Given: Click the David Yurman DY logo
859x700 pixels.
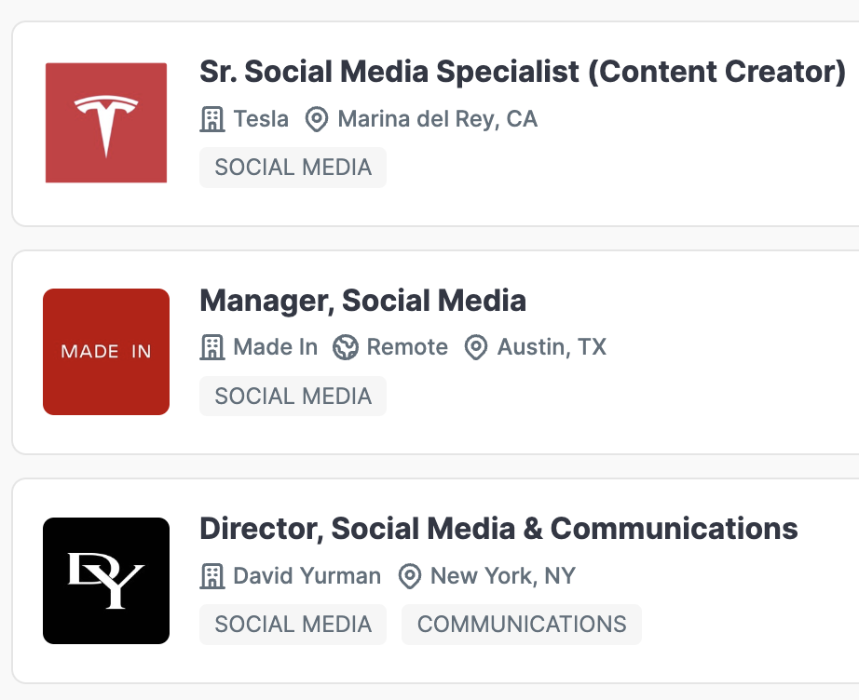Looking at the screenshot, I should [x=105, y=580].
